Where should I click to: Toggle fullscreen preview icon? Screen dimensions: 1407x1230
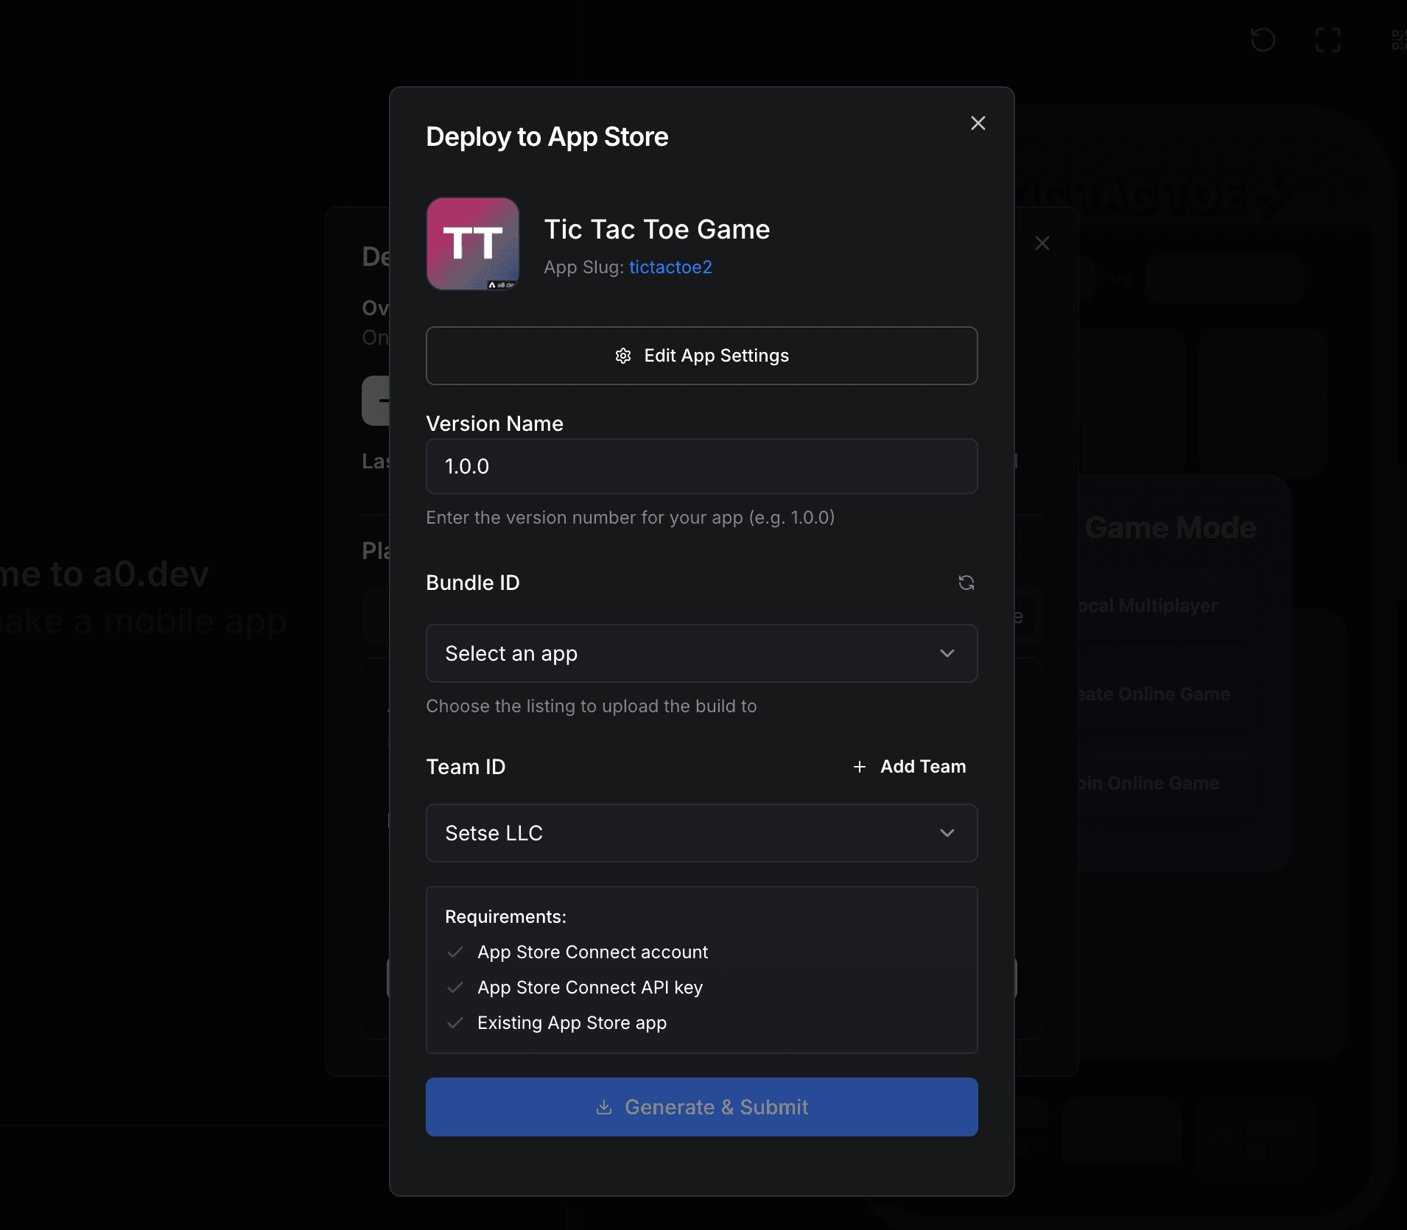tap(1327, 40)
